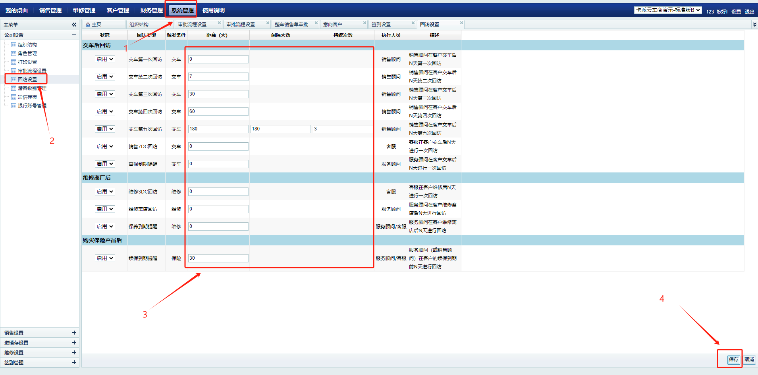The height and width of the screenshot is (375, 758).
Task: Select 短信模板 in the sidebar tree
Action: click(x=27, y=97)
